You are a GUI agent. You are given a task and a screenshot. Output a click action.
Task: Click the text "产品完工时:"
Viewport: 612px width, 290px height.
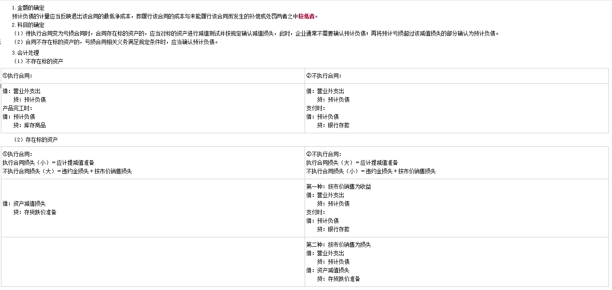point(18,108)
